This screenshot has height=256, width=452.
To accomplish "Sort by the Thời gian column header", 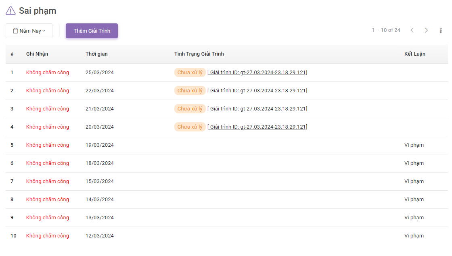I will (x=96, y=54).
